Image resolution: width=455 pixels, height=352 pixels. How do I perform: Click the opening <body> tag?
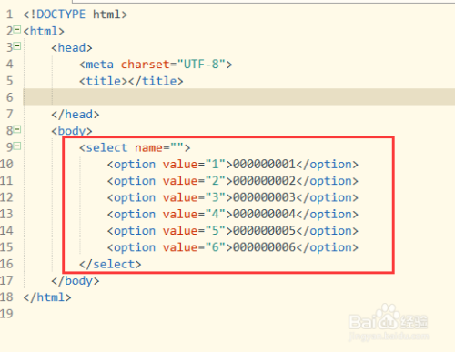72,131
